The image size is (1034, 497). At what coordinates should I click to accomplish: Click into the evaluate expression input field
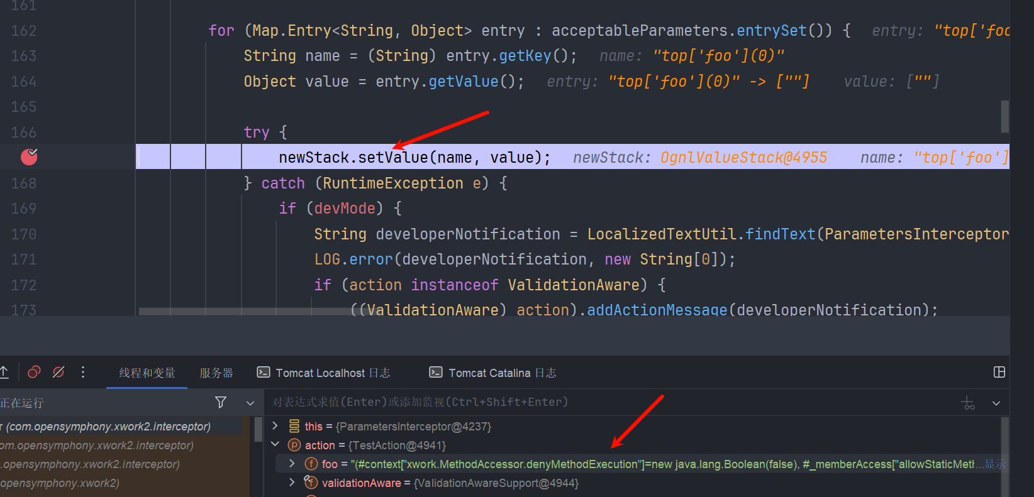610,402
